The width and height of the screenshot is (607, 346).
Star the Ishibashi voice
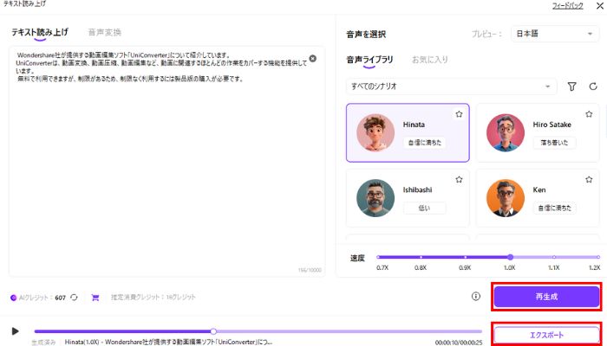tap(459, 179)
